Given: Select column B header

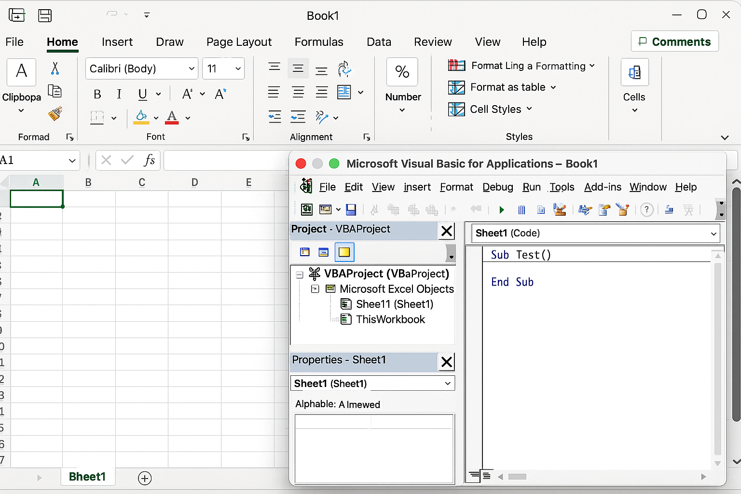Looking at the screenshot, I should tap(88, 182).
